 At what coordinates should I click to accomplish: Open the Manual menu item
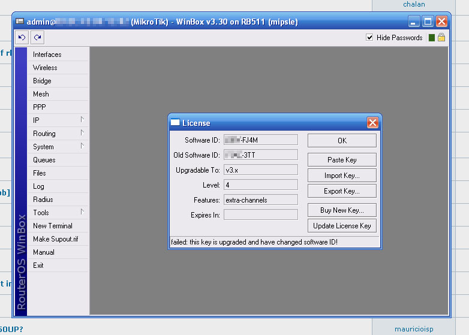tap(58, 252)
